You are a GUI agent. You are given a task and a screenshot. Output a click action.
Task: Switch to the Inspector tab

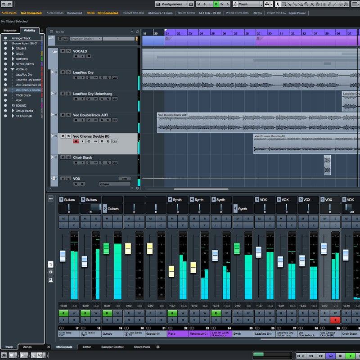pos(10,31)
